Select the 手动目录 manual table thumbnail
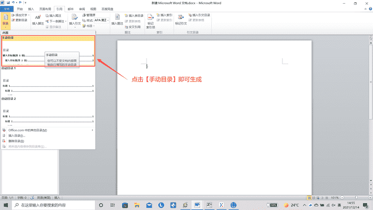 tap(48, 51)
